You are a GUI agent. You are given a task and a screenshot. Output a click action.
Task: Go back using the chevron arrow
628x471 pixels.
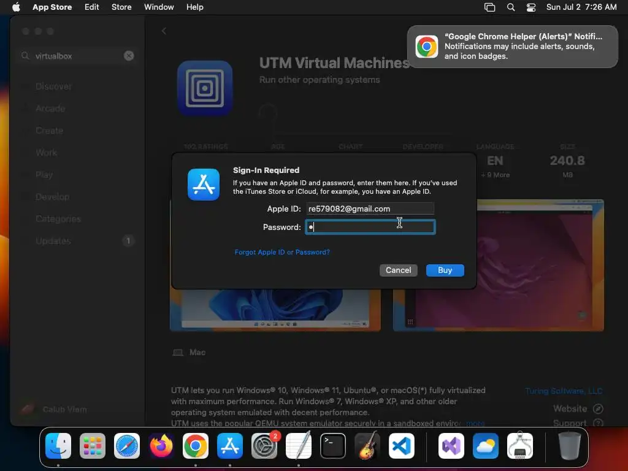point(164,31)
